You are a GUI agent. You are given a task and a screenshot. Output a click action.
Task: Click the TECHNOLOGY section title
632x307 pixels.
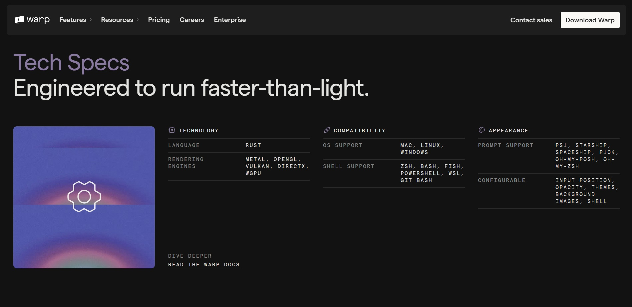(199, 130)
